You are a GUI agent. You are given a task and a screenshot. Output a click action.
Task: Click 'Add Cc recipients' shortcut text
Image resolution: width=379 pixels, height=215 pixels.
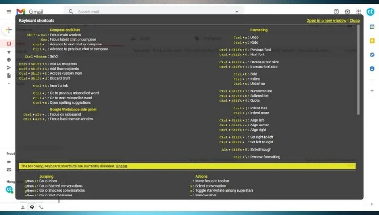point(63,64)
